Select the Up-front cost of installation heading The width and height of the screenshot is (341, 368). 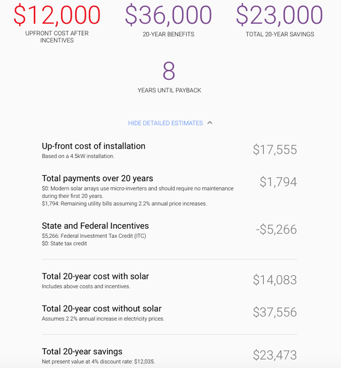click(93, 146)
